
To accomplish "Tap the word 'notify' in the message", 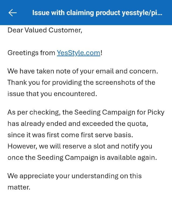I will tap(132, 146).
